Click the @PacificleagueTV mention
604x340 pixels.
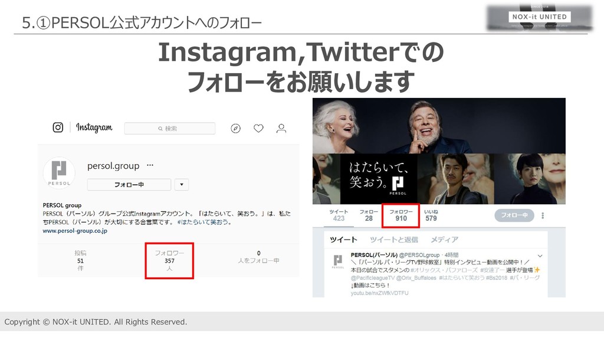pos(373,277)
